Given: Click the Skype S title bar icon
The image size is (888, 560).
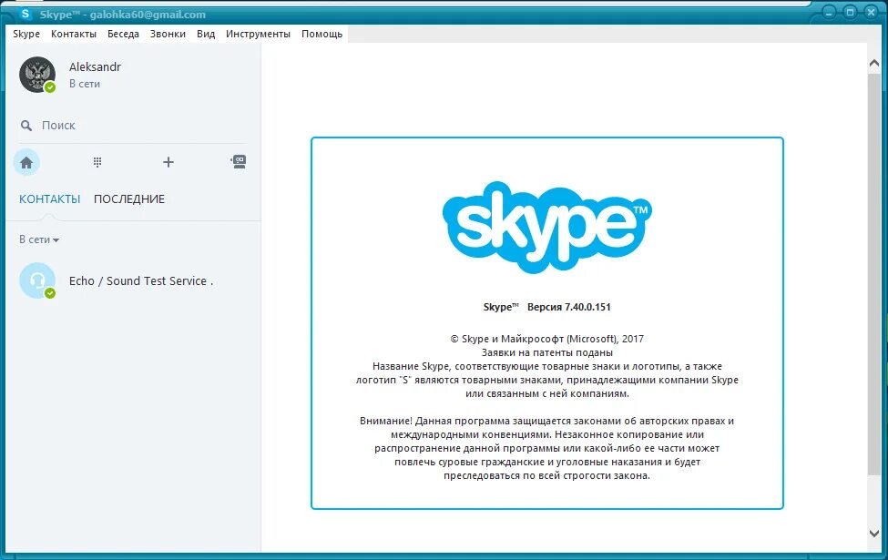Looking at the screenshot, I should 25,14.
